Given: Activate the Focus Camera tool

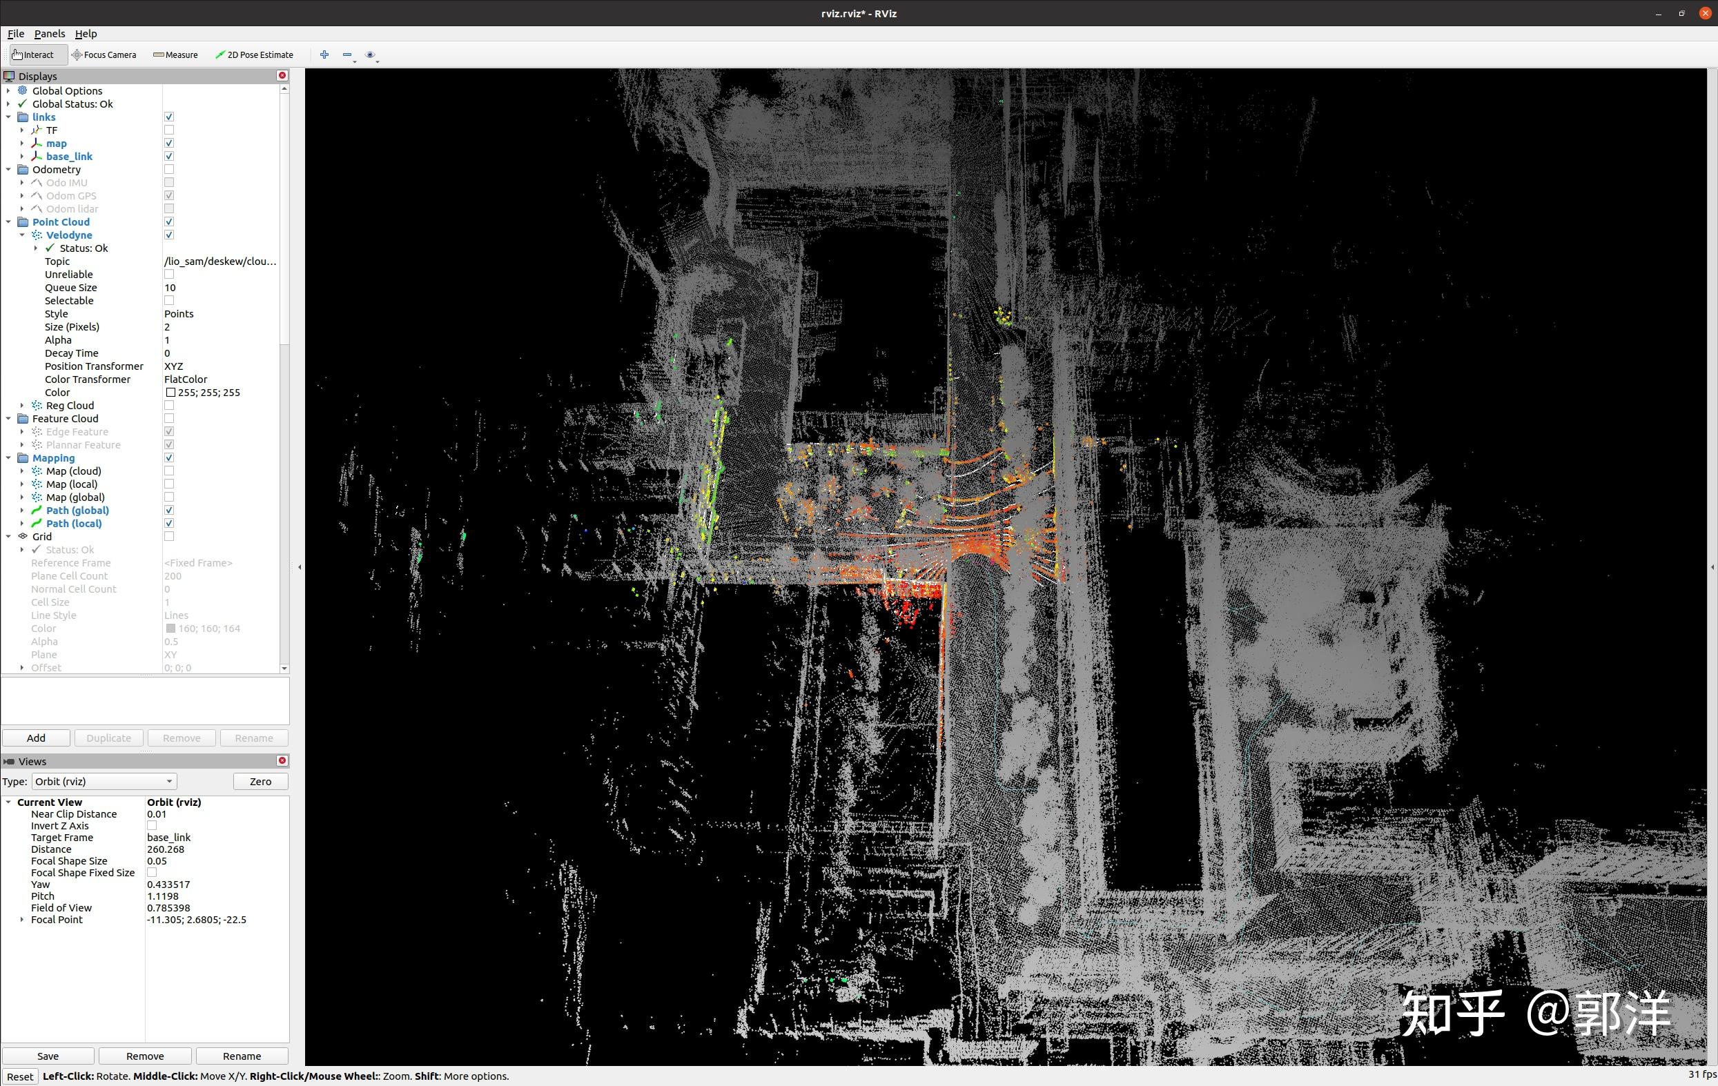Looking at the screenshot, I should tap(104, 55).
